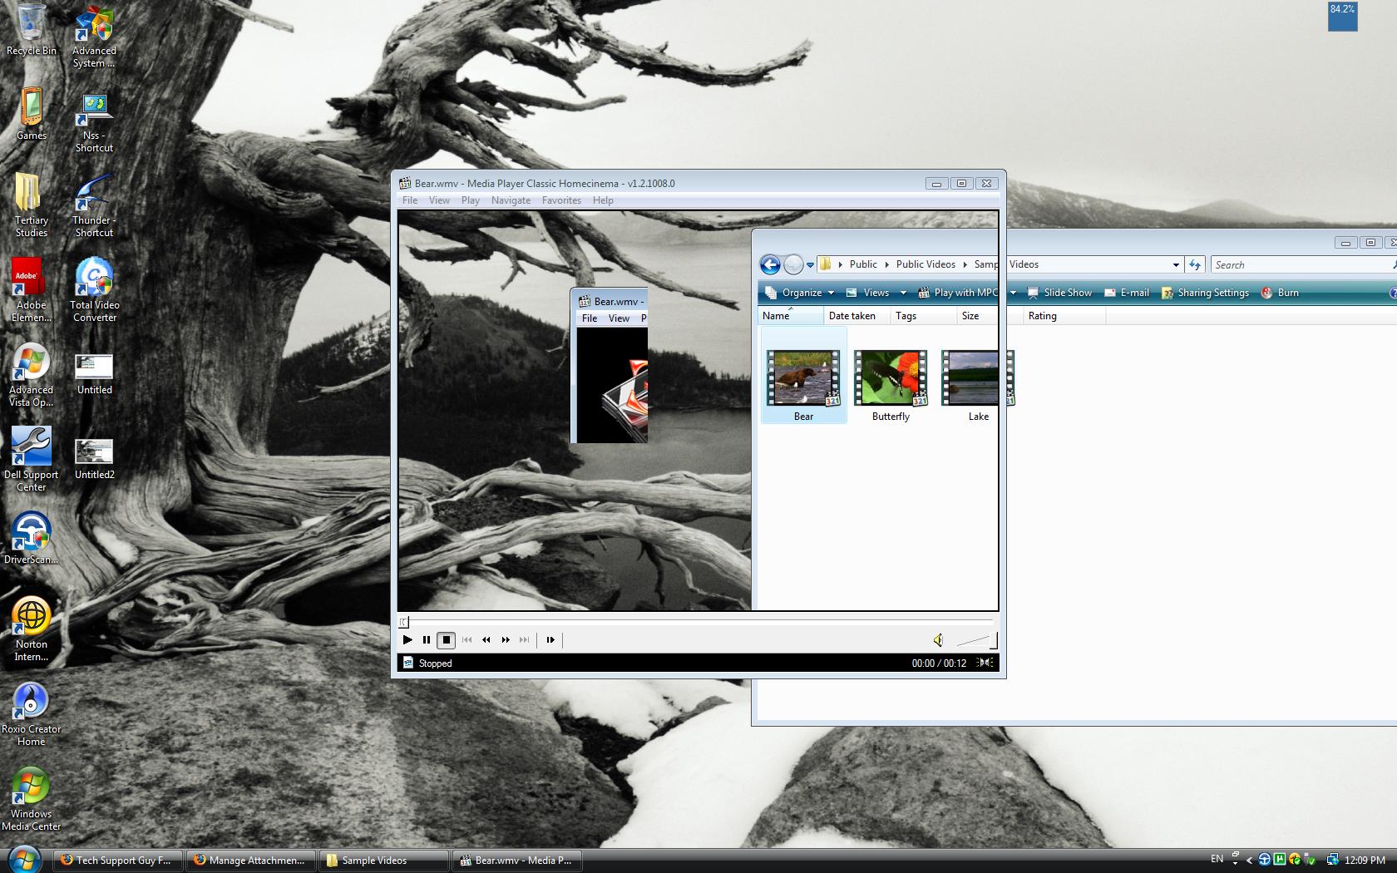Viewport: 1397px width, 873px height.
Task: Click Play with MPC toolbar button
Action: [957, 293]
